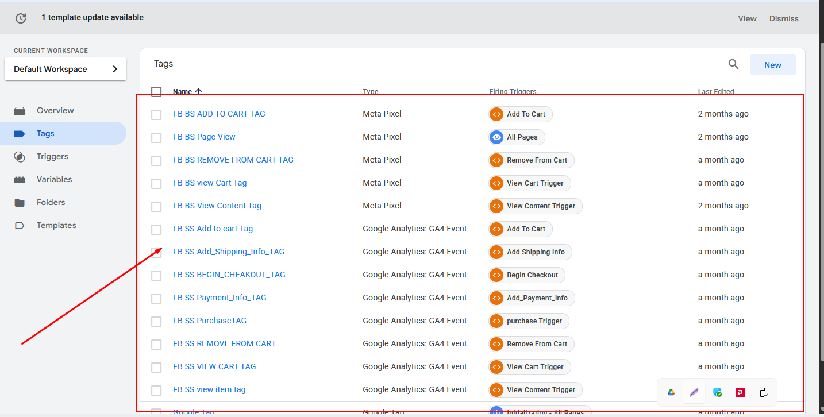Image resolution: width=824 pixels, height=417 pixels.
Task: Click Remove From Cart trigger in FB BS REMOVE FROM CART TAG row
Action: [x=531, y=160]
